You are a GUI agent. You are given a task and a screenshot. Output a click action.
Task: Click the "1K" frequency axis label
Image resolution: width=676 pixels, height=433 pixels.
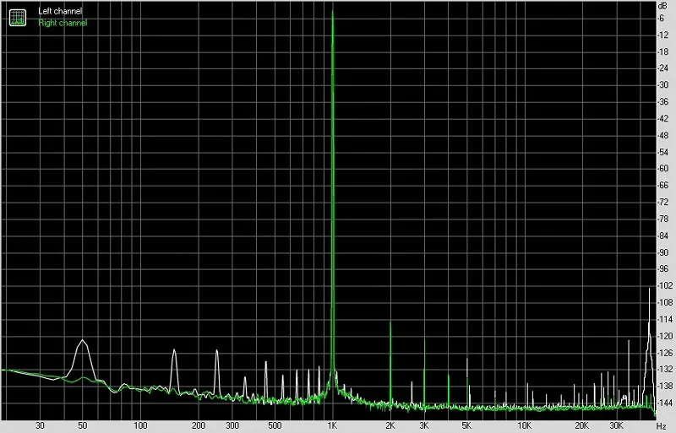pos(332,425)
